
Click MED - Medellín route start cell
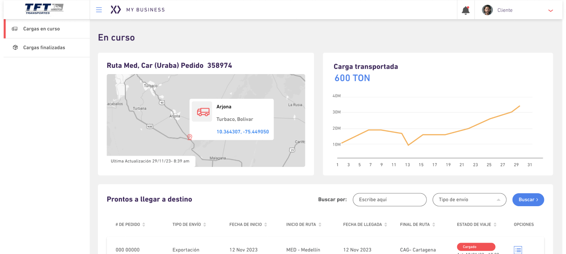coord(303,250)
